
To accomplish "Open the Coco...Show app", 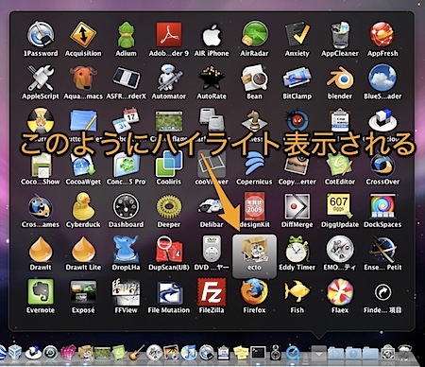I will pyautogui.click(x=41, y=166).
